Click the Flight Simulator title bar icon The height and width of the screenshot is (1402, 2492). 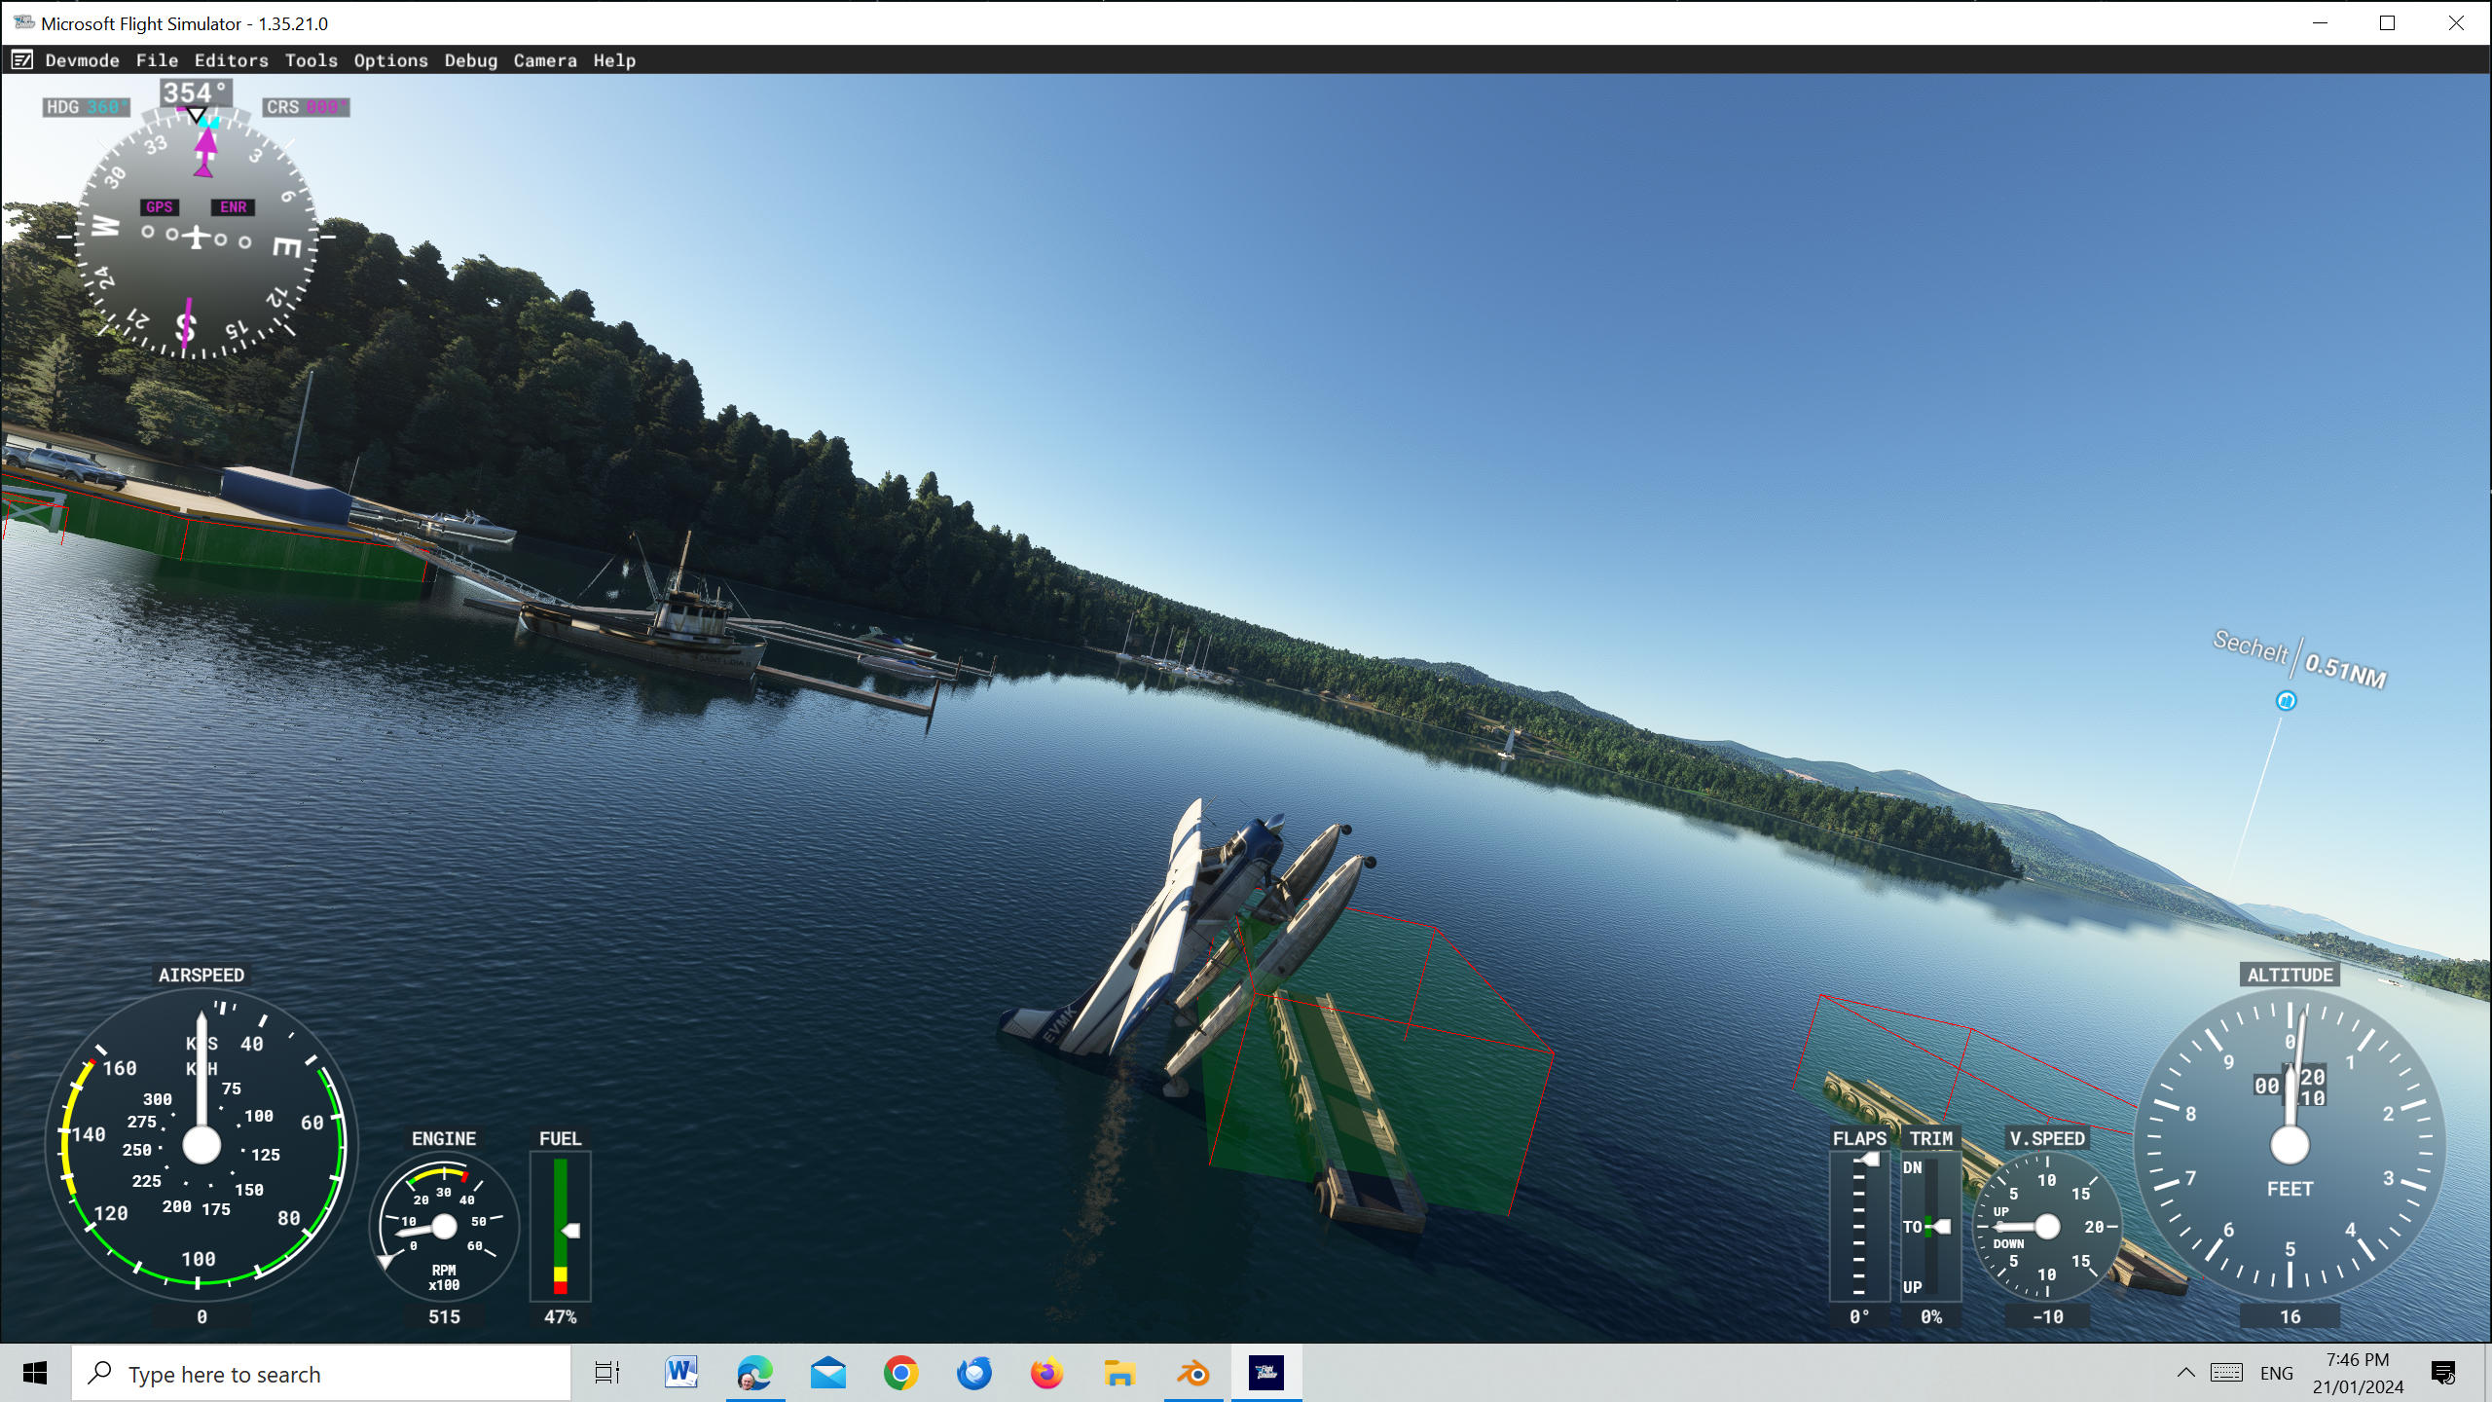point(24,22)
